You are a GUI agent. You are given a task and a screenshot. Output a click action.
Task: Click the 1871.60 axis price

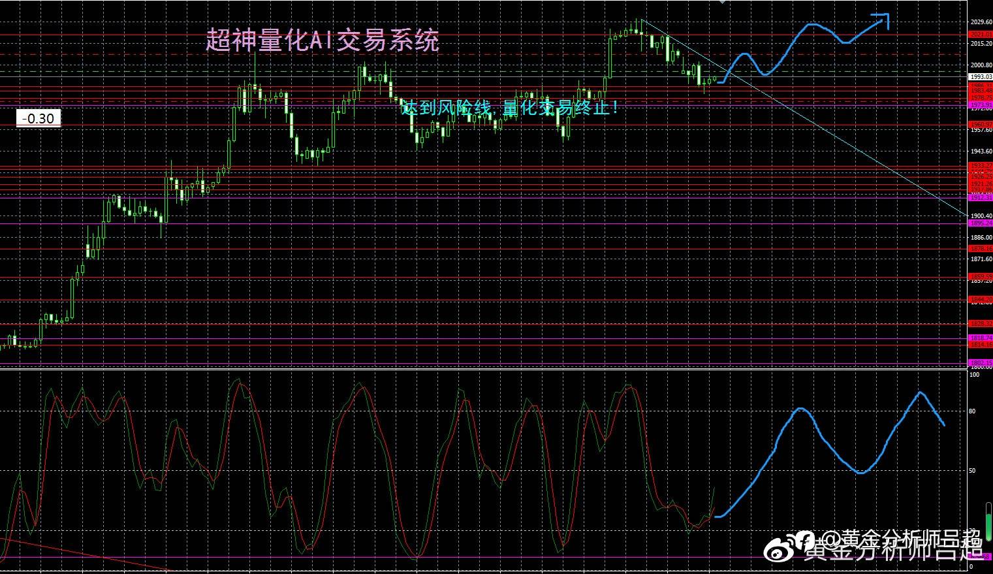[x=981, y=259]
